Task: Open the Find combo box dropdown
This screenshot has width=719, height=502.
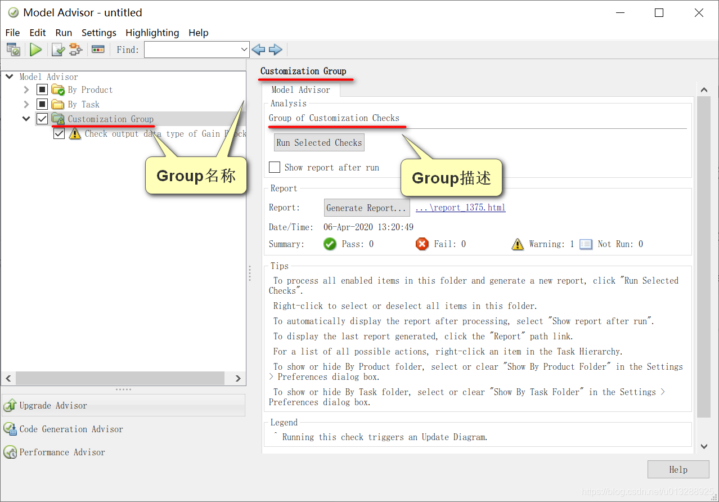Action: (x=244, y=50)
